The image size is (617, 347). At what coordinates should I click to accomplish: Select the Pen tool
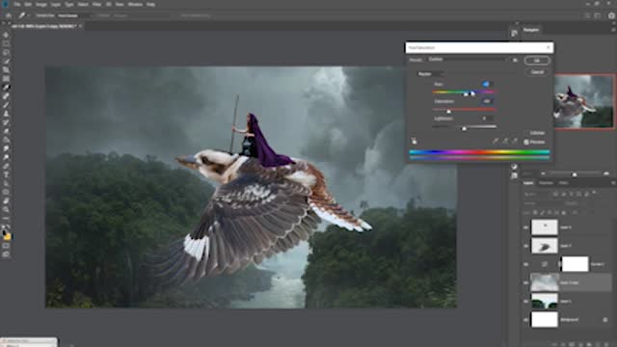click(6, 166)
